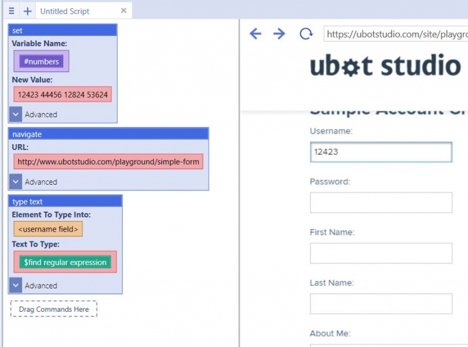Expand Advanced options of type text command
This screenshot has width=468, height=347.
(16, 285)
